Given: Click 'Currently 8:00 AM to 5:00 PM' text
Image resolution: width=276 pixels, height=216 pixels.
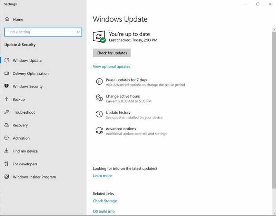Looking at the screenshot, I should click(x=128, y=101).
